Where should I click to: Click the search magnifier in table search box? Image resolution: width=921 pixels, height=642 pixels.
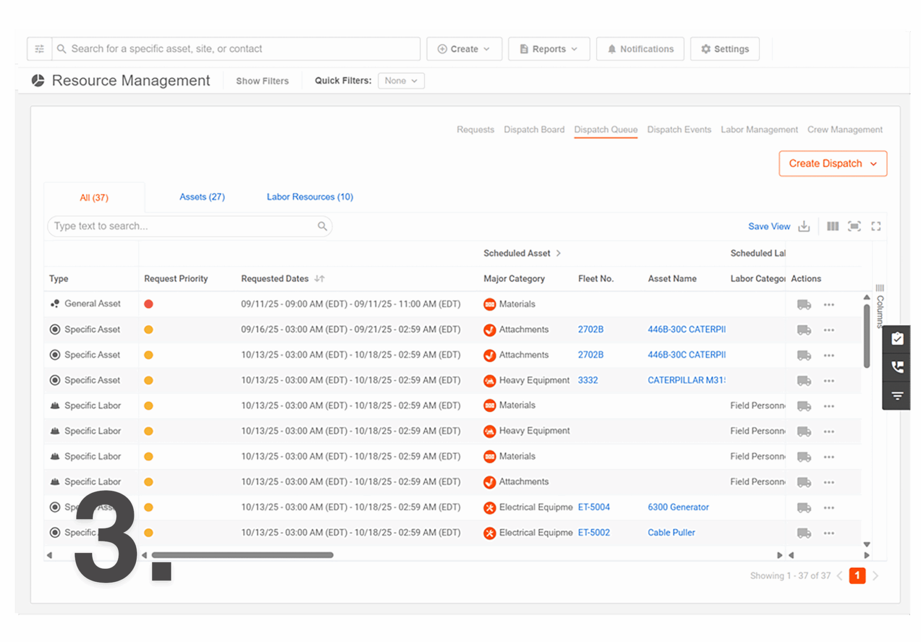pyautogui.click(x=322, y=226)
